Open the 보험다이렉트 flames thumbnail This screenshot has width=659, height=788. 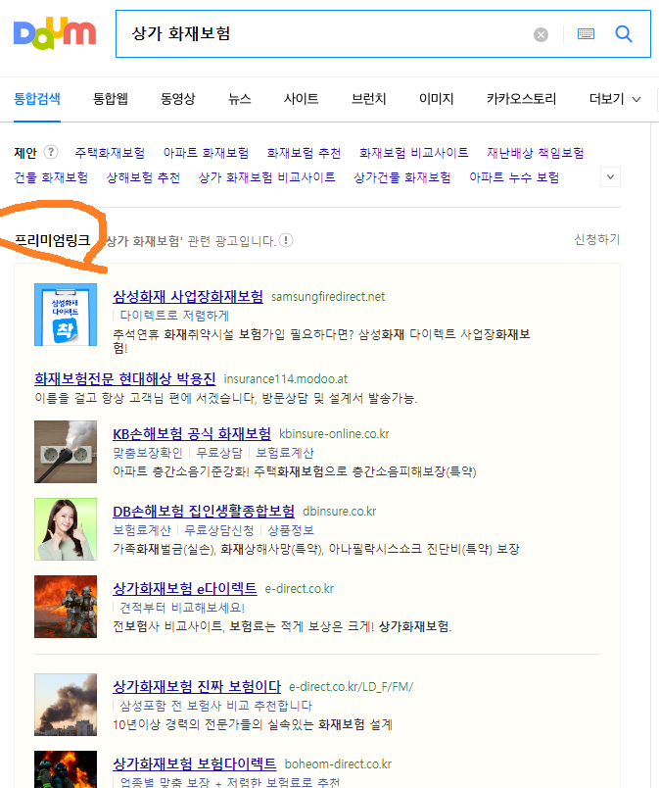pyautogui.click(x=66, y=769)
